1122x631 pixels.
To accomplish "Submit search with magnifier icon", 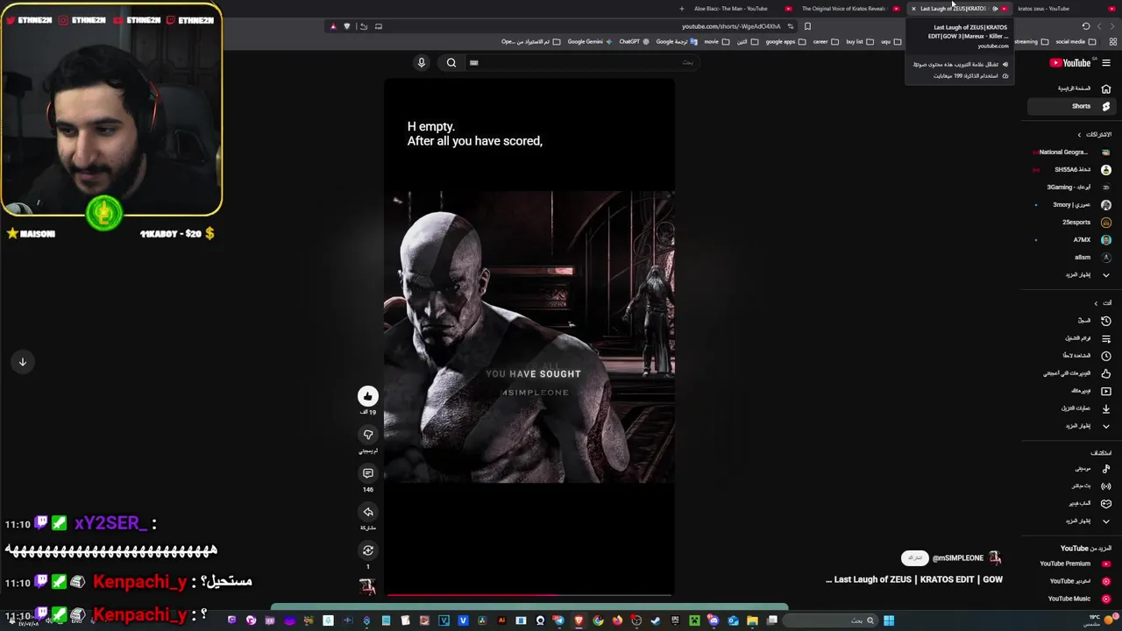I will 451,62.
